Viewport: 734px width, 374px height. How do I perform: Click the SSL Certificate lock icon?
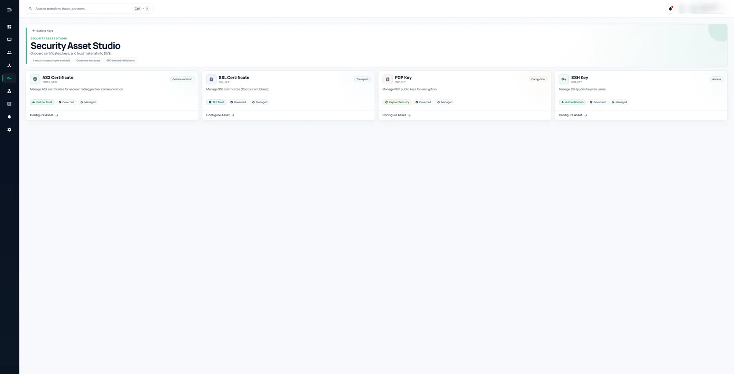pyautogui.click(x=211, y=79)
